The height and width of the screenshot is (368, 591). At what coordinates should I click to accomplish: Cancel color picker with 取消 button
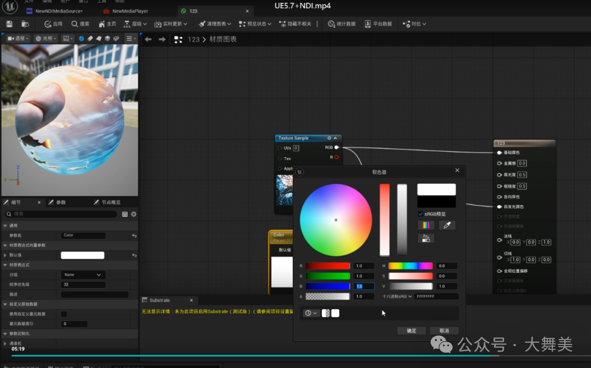pos(444,330)
